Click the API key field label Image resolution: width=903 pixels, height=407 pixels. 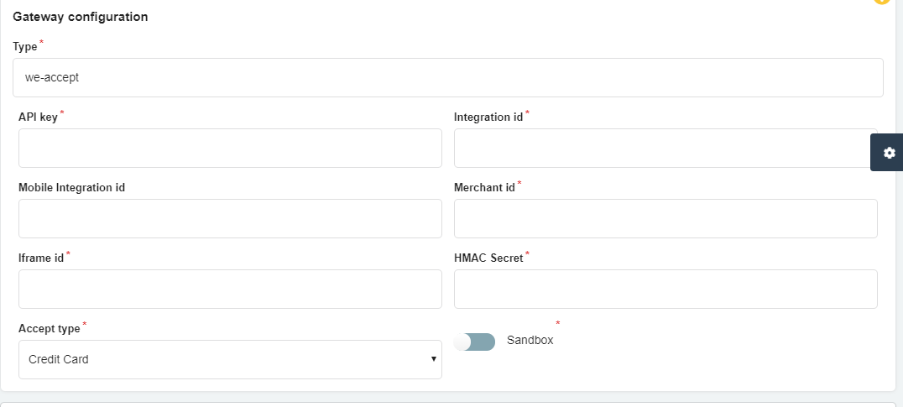point(38,117)
